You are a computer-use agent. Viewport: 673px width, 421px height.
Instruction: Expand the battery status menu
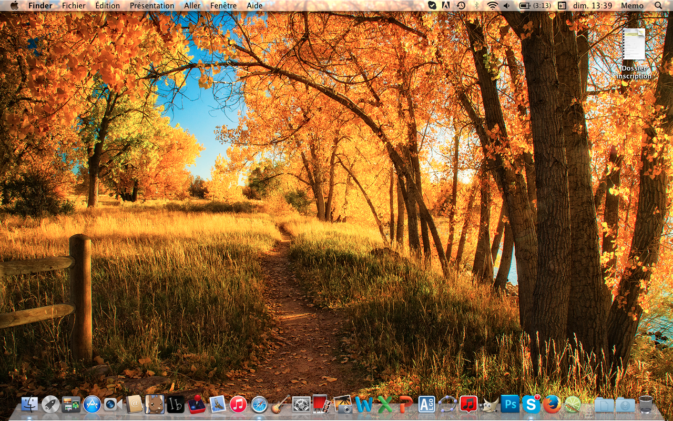pos(535,6)
